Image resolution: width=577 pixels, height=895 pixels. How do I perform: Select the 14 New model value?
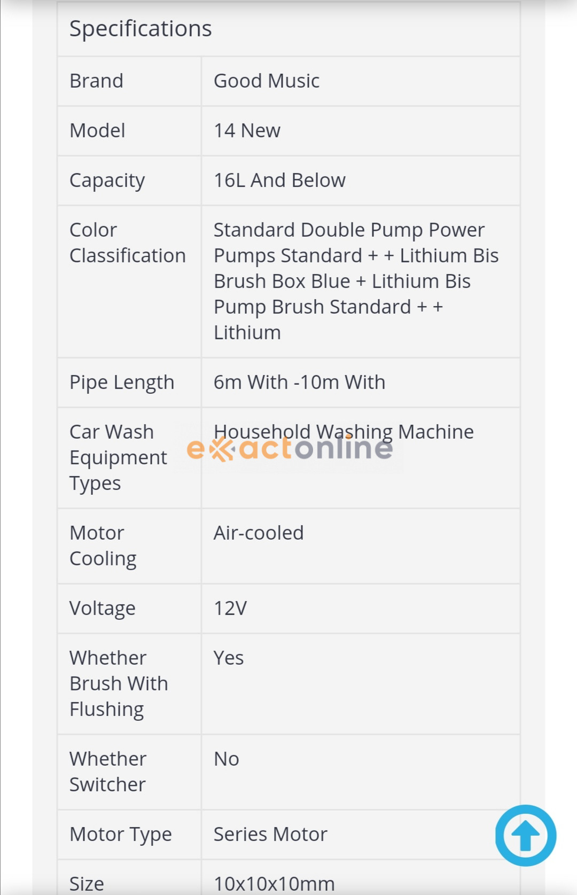tap(247, 131)
